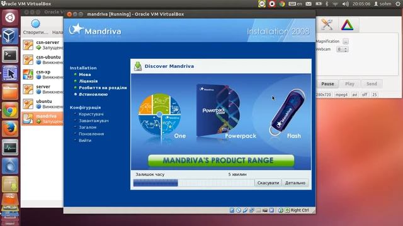Click the avi container format field
Viewport: 403px width, 226px height.
click(355, 95)
